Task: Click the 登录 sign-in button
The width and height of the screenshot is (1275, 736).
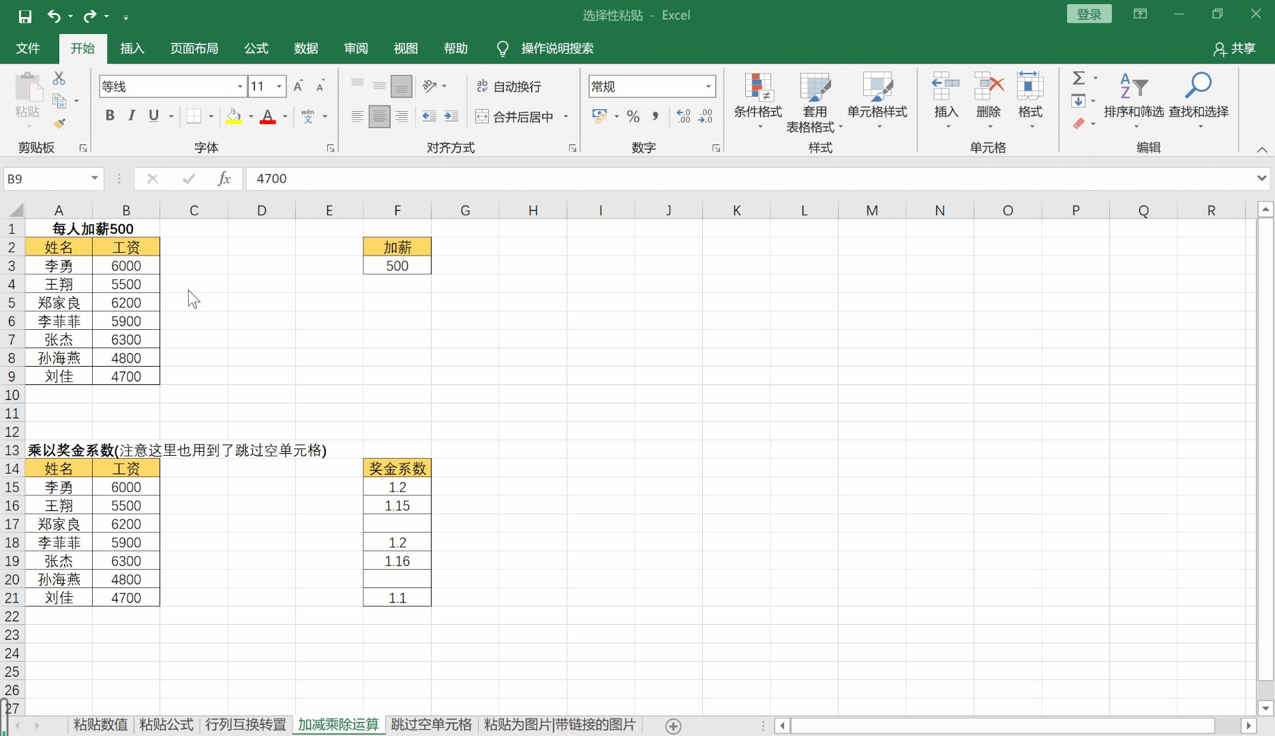Action: (1089, 14)
